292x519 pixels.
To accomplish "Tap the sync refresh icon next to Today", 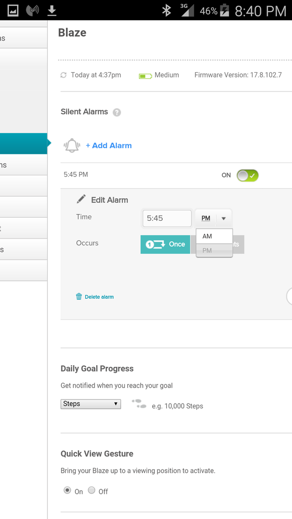I will (63, 75).
